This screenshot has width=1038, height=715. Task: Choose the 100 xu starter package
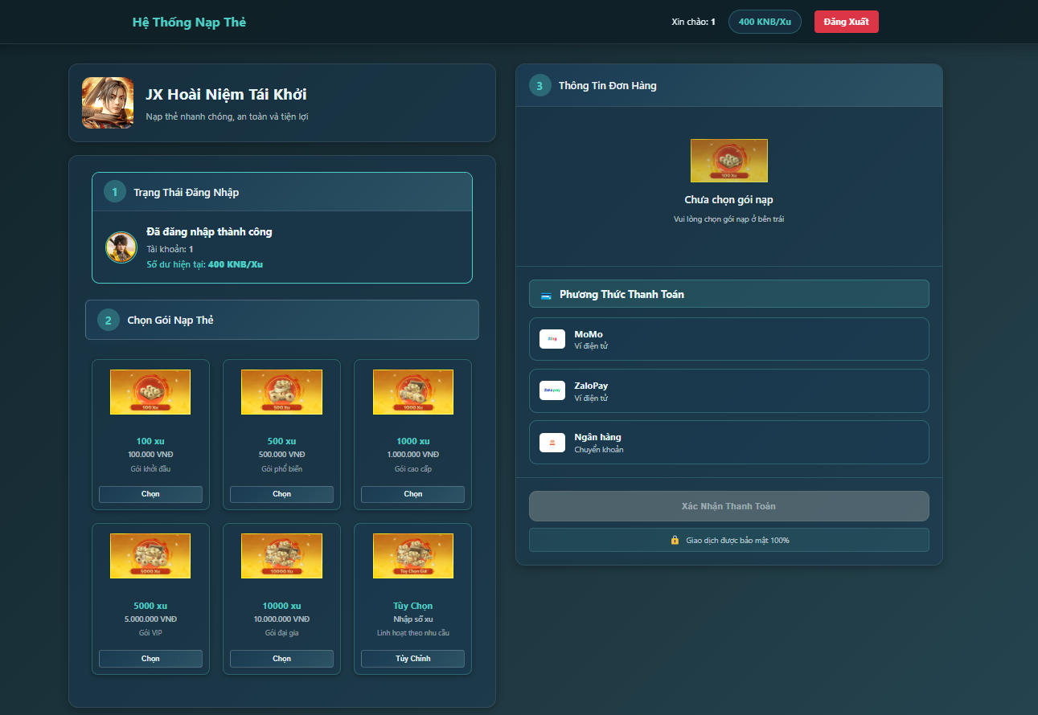click(150, 494)
